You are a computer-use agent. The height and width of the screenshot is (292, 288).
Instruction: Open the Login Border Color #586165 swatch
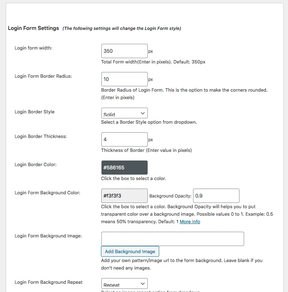coord(124,168)
